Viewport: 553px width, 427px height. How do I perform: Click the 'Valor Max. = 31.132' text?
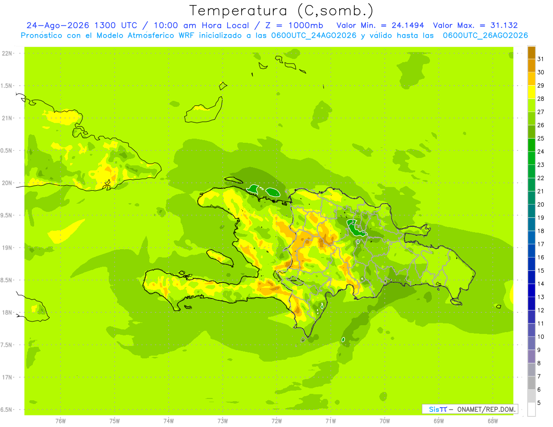click(475, 25)
